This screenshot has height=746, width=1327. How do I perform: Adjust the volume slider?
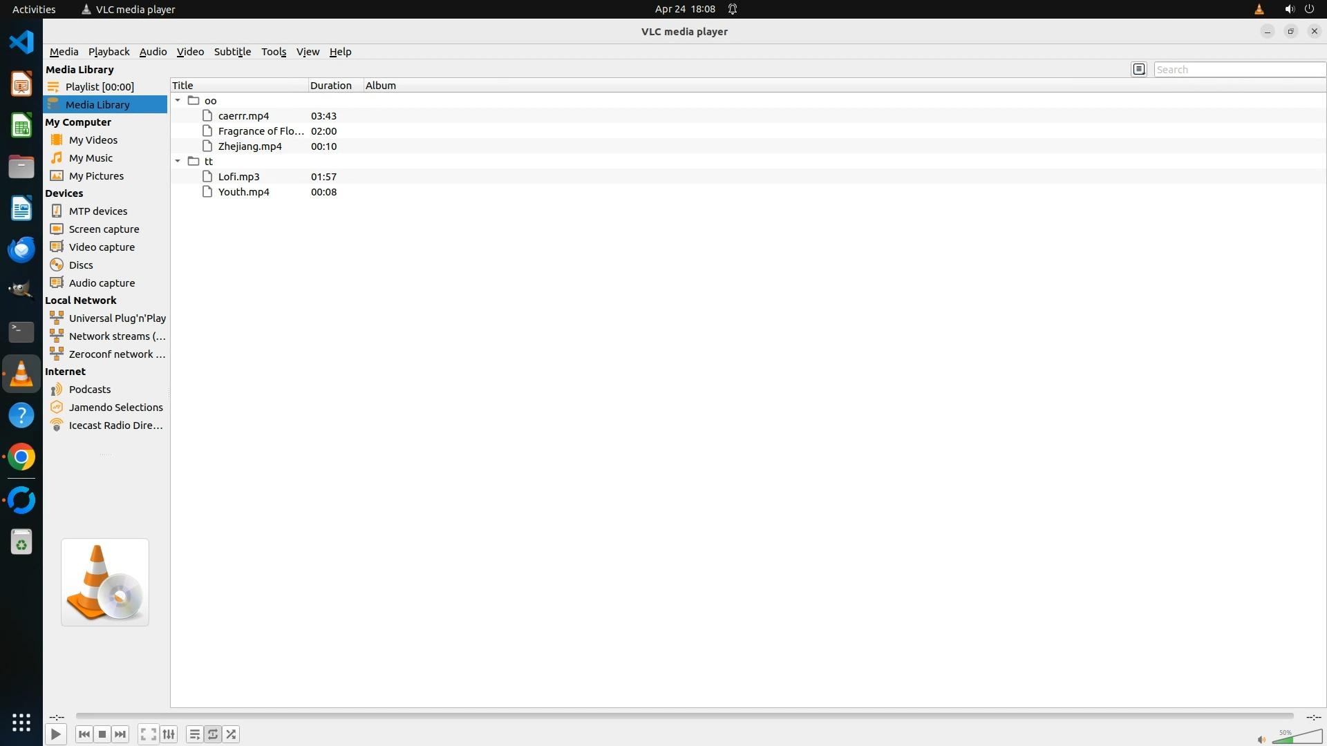[1297, 737]
